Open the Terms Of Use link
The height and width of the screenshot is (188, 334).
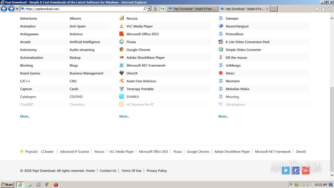point(131,171)
